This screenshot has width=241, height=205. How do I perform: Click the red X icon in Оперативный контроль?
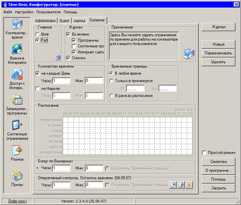[189, 185]
